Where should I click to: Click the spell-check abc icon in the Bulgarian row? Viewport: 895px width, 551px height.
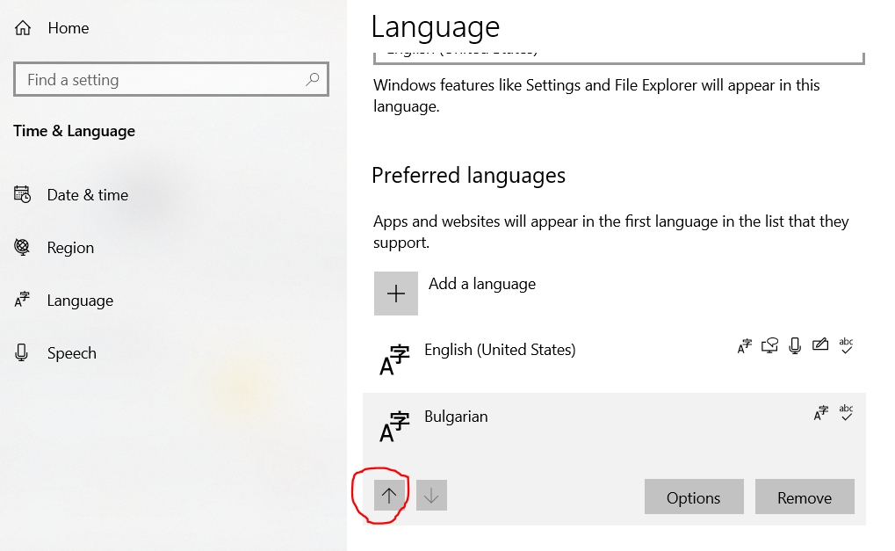(x=846, y=412)
